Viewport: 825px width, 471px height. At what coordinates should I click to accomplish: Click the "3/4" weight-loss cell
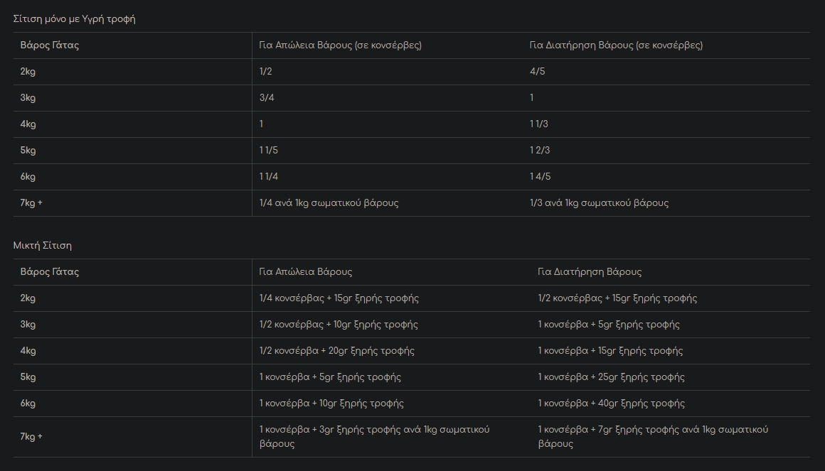(267, 98)
